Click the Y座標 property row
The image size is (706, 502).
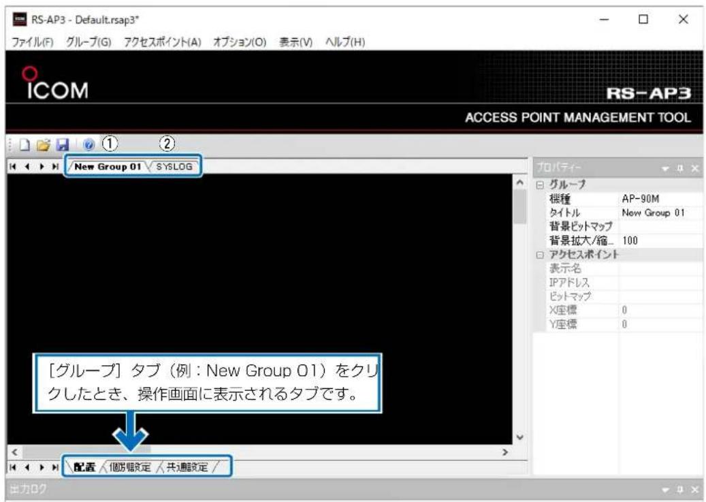coord(623,324)
